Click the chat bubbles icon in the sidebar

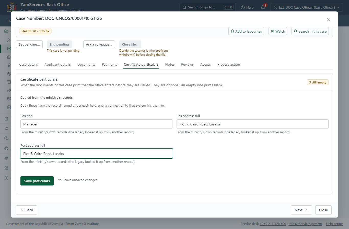pyautogui.click(x=6, y=138)
